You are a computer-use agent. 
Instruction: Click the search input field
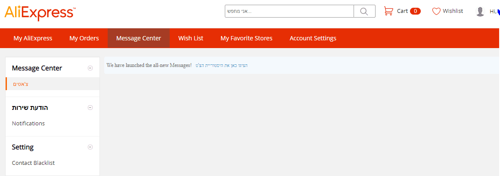coord(289,11)
